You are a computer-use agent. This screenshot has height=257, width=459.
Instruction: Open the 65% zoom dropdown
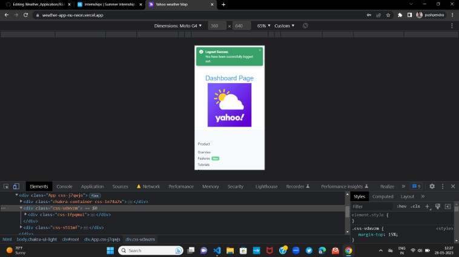coord(263,26)
